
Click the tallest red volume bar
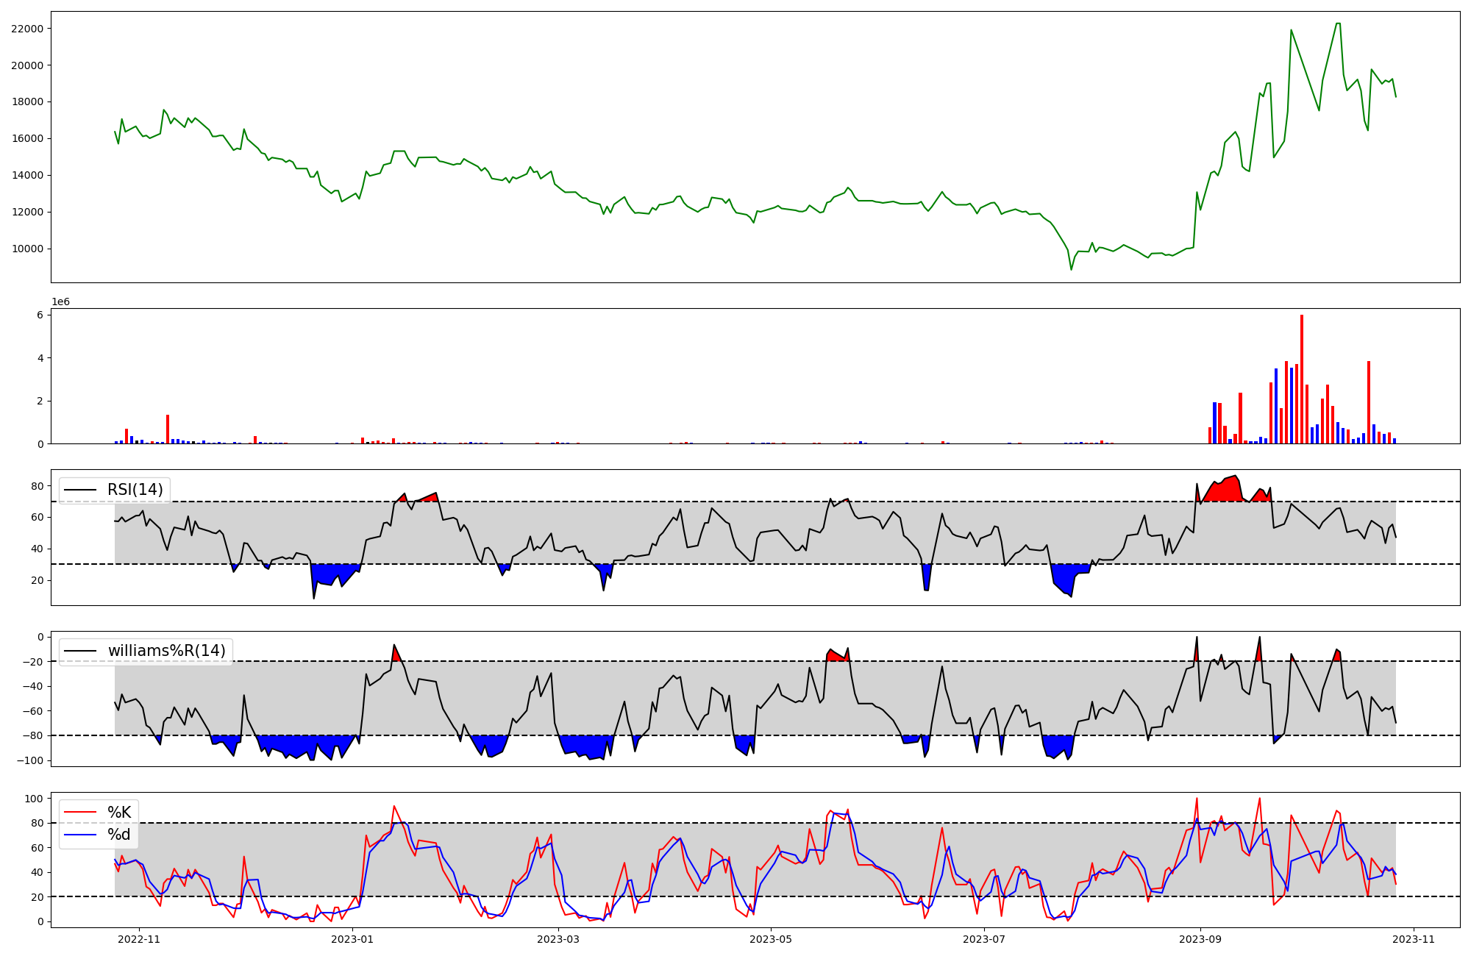pyautogui.click(x=1301, y=379)
